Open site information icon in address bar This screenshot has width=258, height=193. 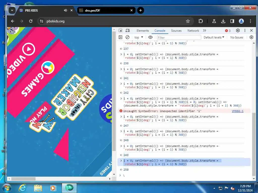point(42,21)
